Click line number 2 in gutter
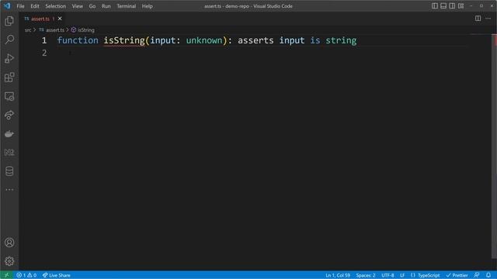Image resolution: width=497 pixels, height=279 pixels. click(44, 53)
